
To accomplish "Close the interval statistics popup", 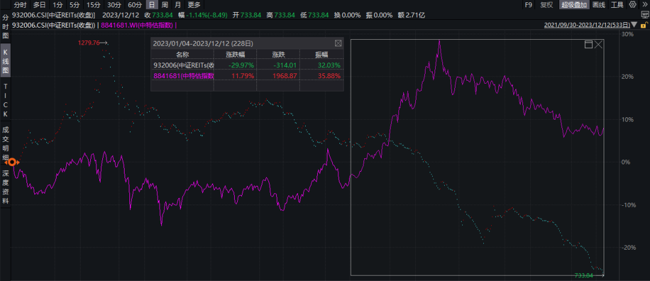I will pyautogui.click(x=338, y=43).
